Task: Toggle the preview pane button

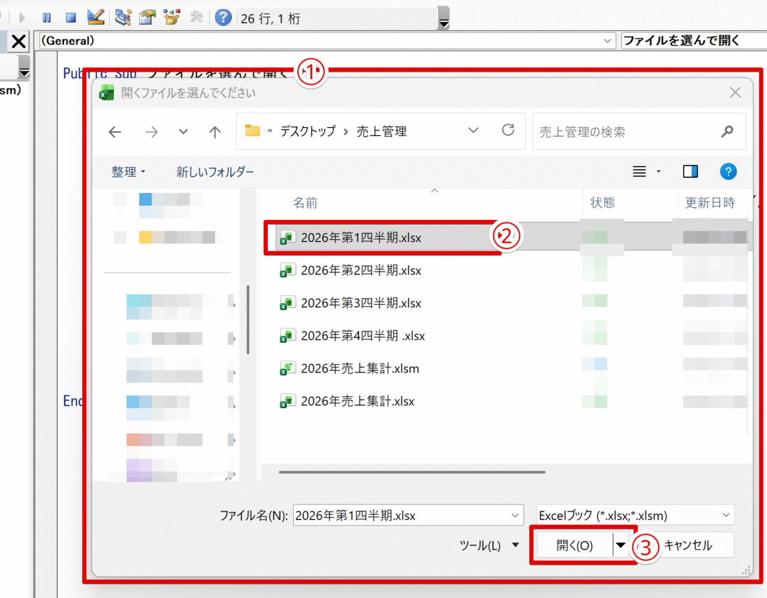Action: point(690,172)
